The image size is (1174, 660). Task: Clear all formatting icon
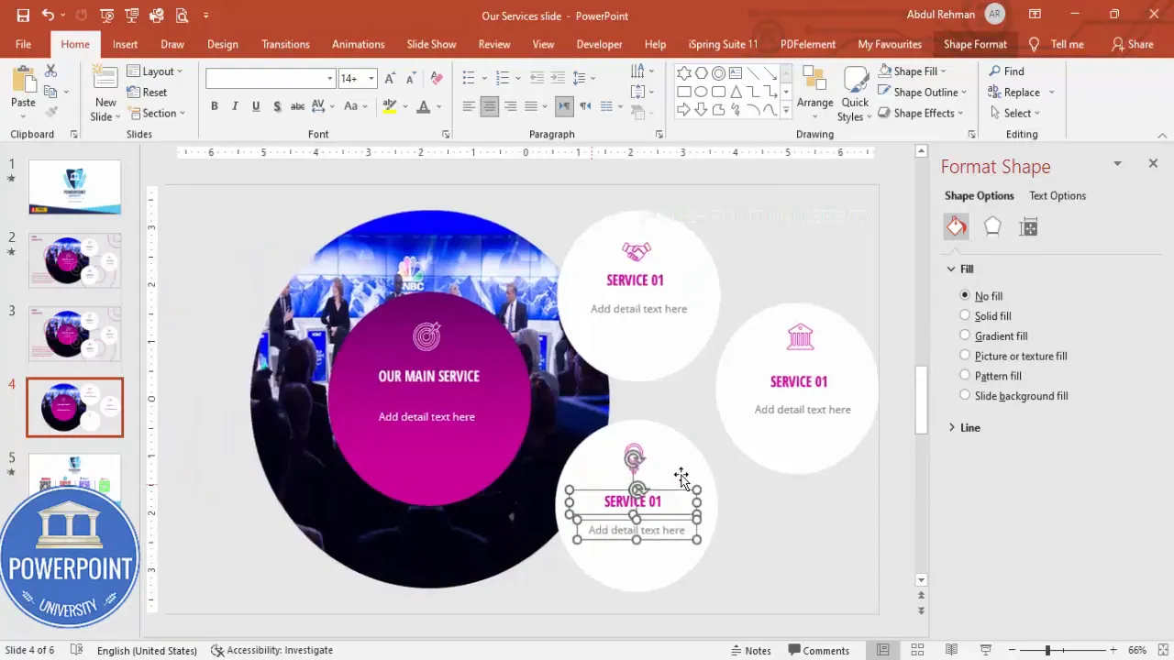(x=437, y=79)
